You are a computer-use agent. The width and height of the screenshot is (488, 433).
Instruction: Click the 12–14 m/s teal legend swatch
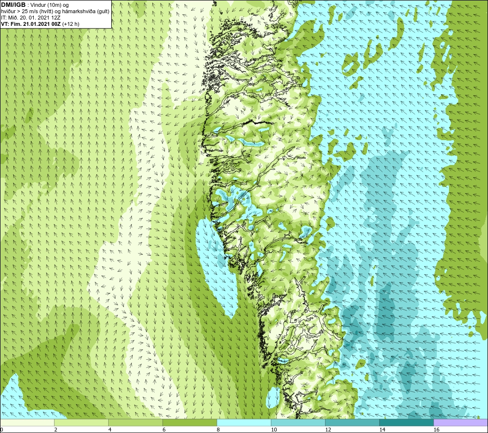[352, 422]
